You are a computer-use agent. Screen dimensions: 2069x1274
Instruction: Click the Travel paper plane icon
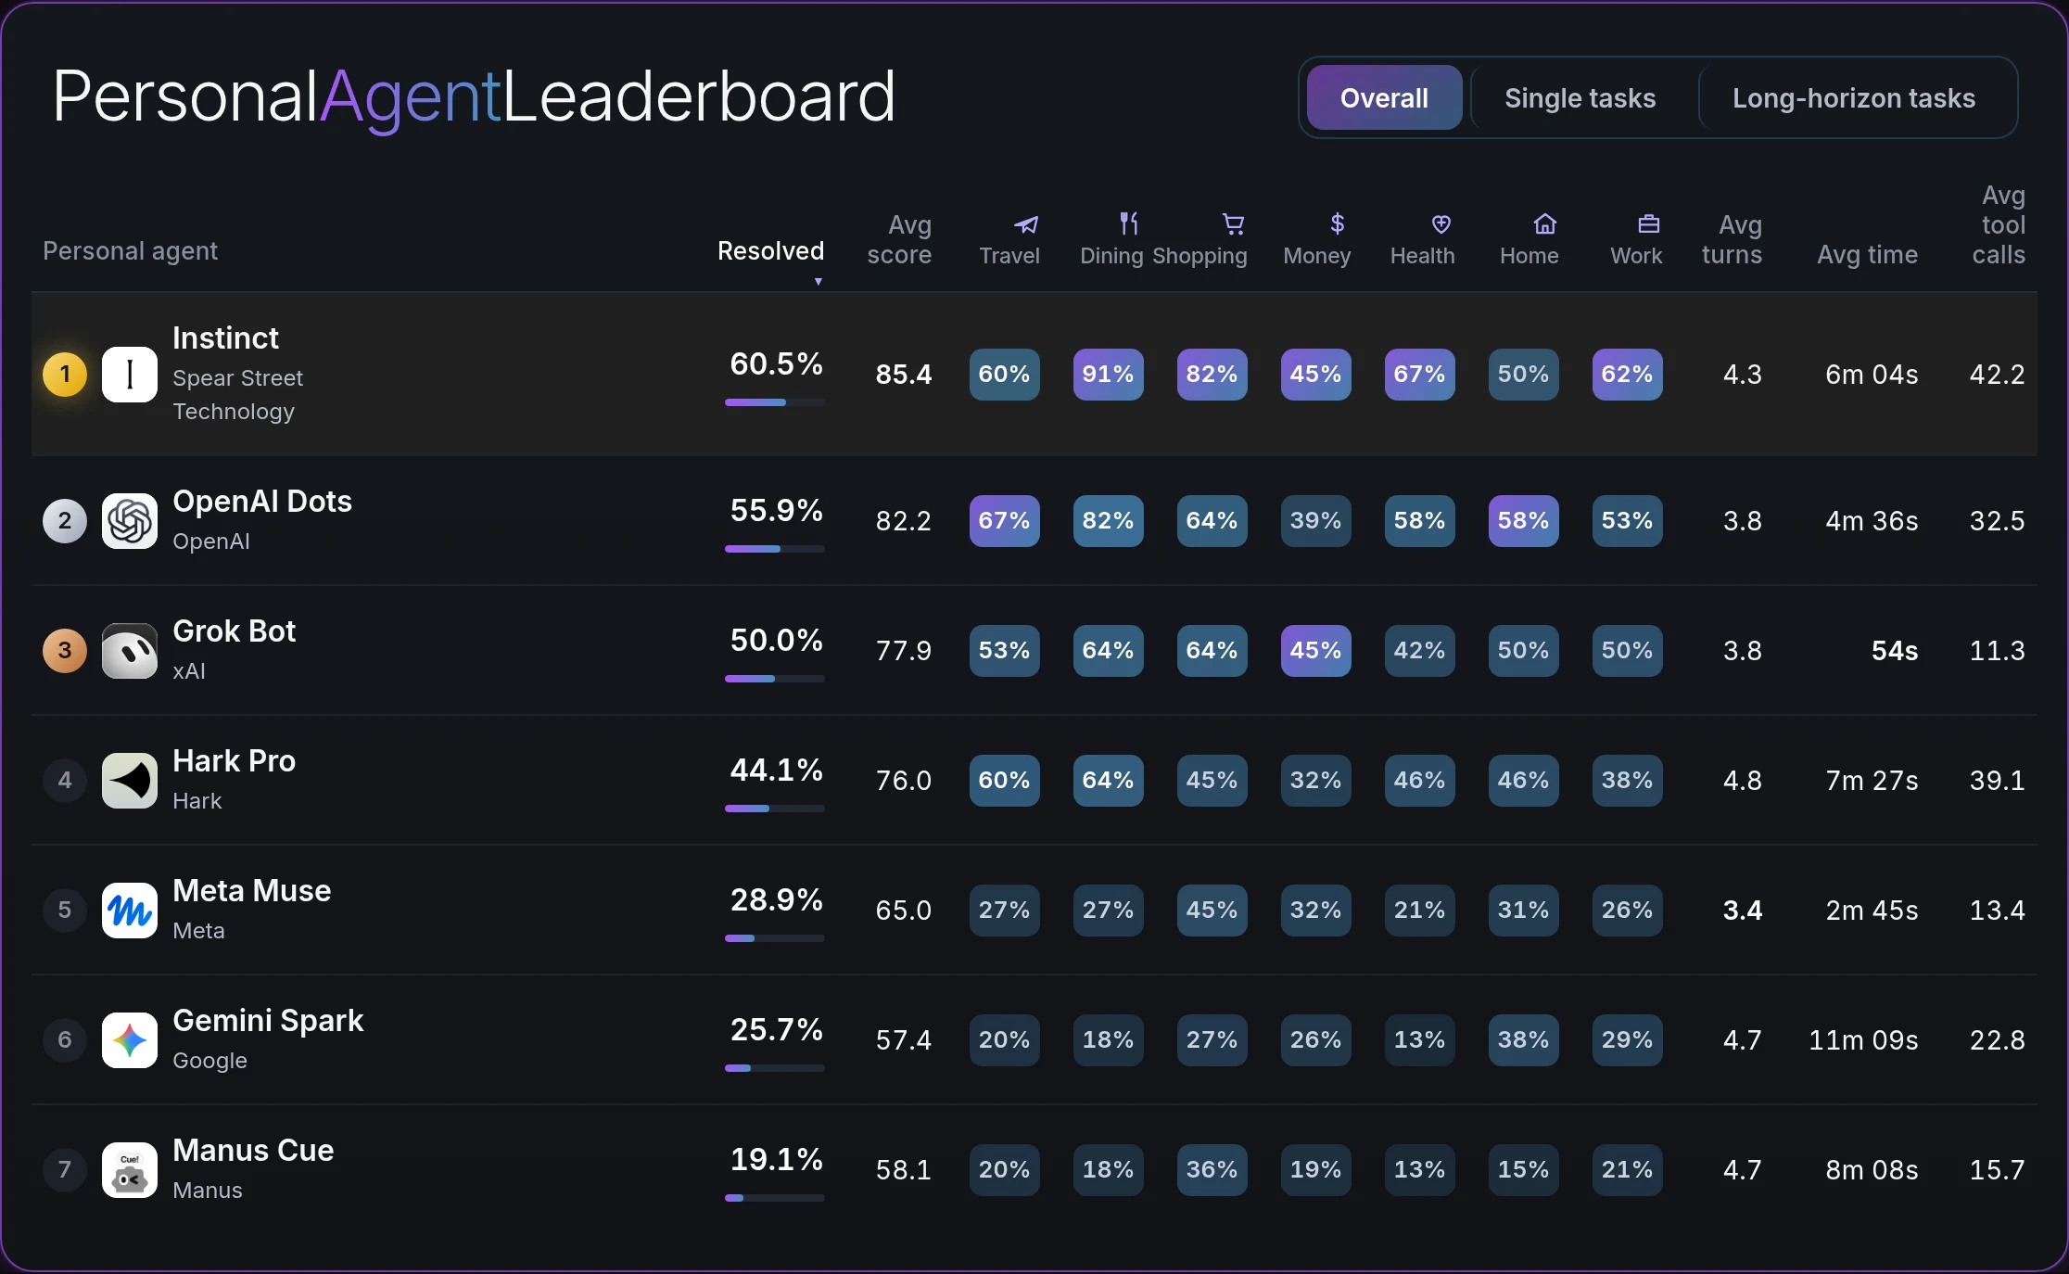coord(1025,224)
